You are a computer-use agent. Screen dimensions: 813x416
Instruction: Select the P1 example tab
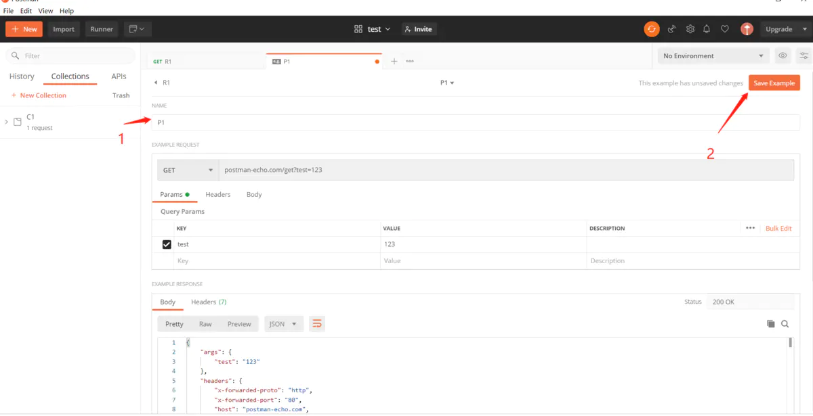[324, 61]
